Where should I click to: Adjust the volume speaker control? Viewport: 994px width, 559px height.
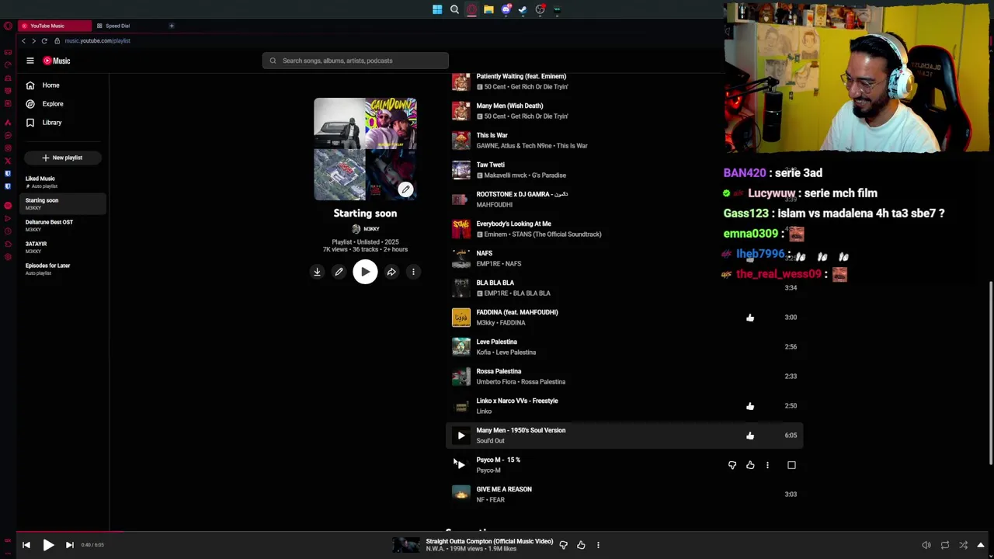pyautogui.click(x=926, y=545)
